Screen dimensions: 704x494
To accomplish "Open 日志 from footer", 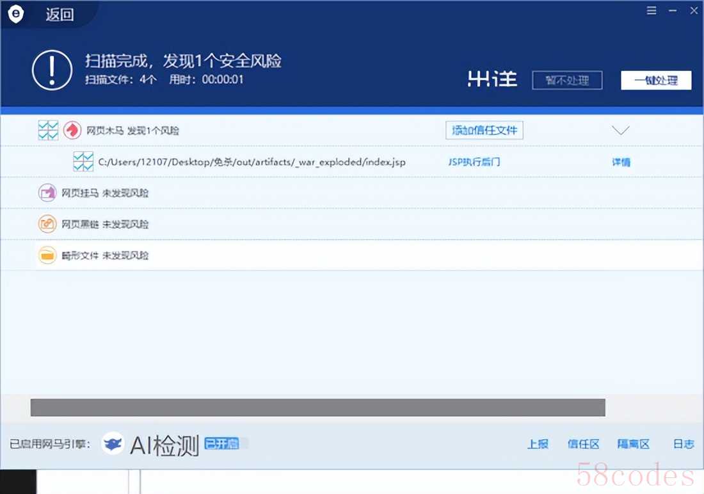I will (x=684, y=444).
